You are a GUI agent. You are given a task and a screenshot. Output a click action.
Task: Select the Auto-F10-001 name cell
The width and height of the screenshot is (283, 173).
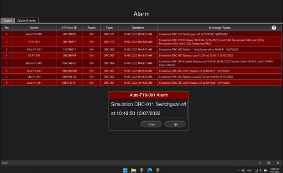[x=34, y=34]
